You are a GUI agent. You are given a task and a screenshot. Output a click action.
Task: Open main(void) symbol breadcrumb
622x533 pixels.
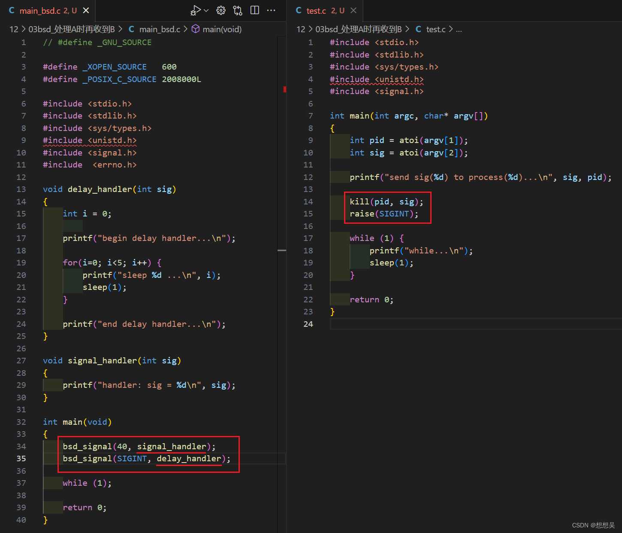click(x=222, y=29)
